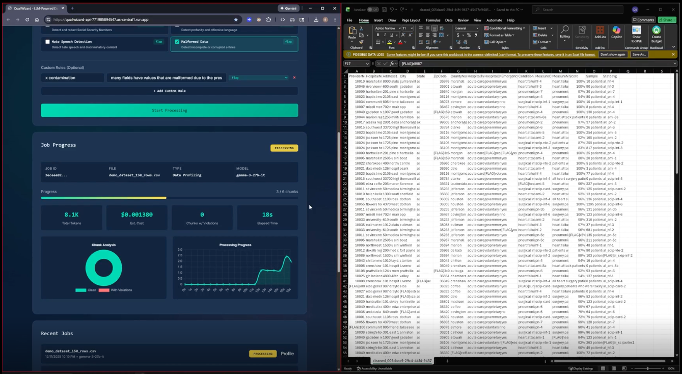
Task: Open the General number format dropdown
Action: [467, 28]
